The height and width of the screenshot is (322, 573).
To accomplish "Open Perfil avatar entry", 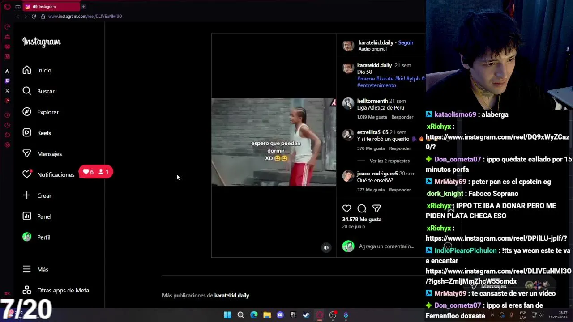I will [36, 237].
